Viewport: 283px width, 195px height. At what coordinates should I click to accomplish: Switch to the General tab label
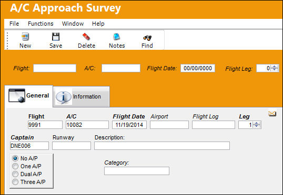tap(37, 95)
